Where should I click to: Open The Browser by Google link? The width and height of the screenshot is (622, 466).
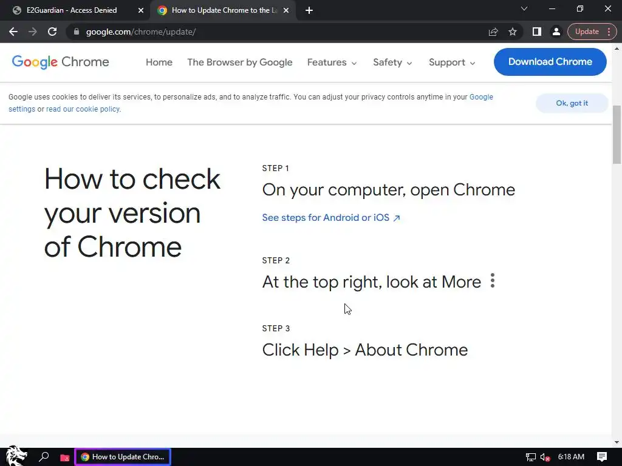click(x=239, y=62)
